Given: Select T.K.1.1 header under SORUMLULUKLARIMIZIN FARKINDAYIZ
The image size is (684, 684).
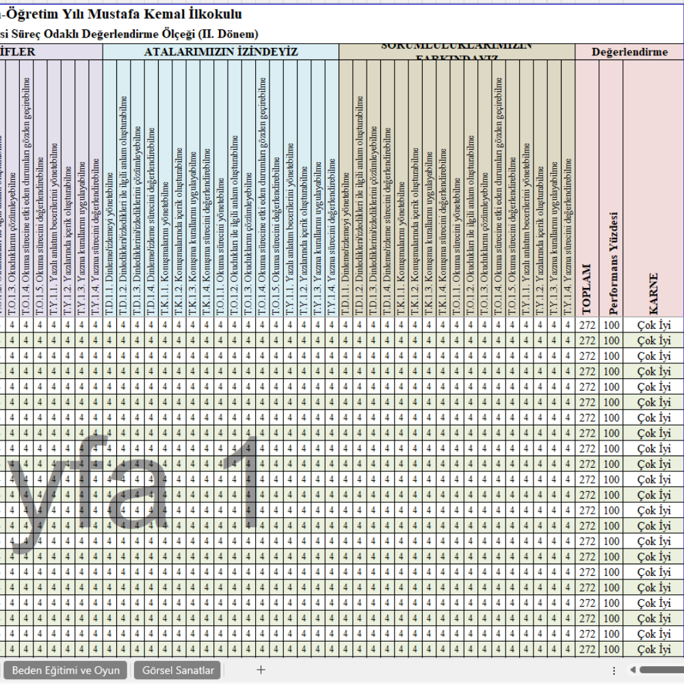Looking at the screenshot, I should pyautogui.click(x=402, y=189).
